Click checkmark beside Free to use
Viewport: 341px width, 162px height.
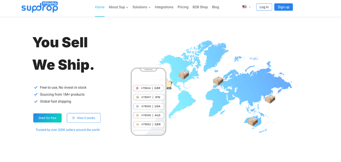tap(36, 87)
